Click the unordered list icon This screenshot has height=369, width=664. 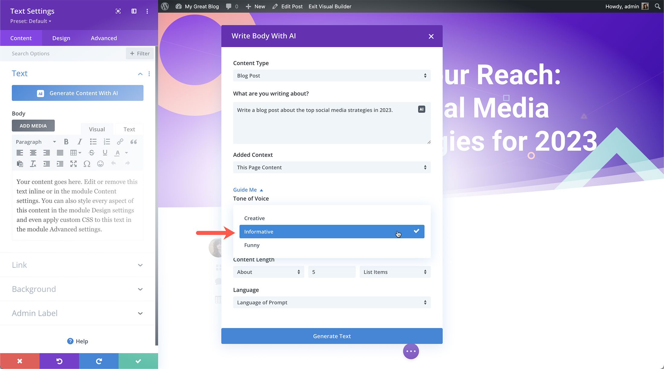pyautogui.click(x=93, y=141)
